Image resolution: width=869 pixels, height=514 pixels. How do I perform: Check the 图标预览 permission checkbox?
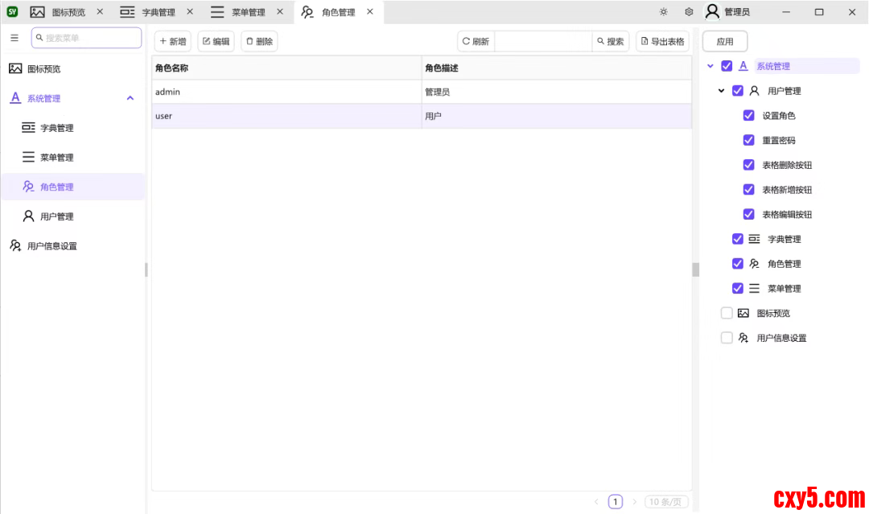pos(727,313)
